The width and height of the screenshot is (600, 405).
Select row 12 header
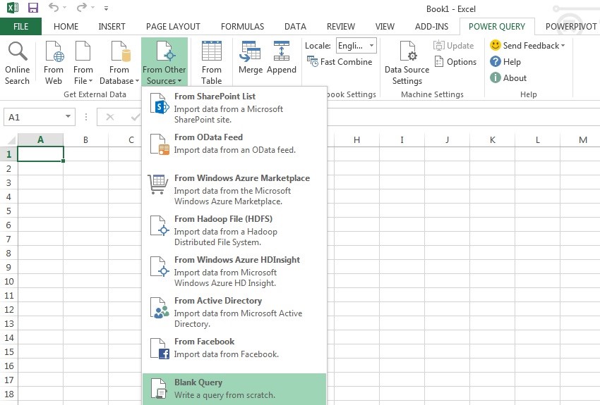coord(8,310)
